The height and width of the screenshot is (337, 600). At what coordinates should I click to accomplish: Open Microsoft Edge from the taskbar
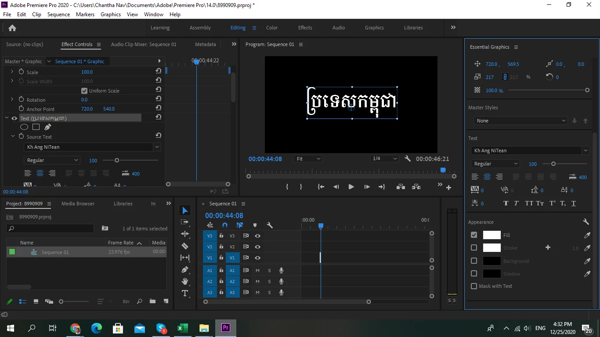click(x=97, y=328)
